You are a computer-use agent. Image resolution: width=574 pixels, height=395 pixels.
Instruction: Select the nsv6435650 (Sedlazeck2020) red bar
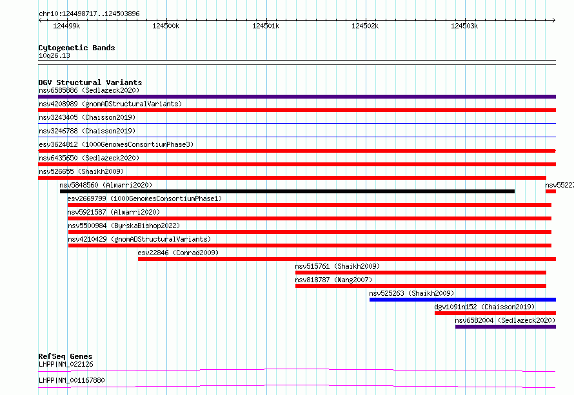pyautogui.click(x=297, y=164)
